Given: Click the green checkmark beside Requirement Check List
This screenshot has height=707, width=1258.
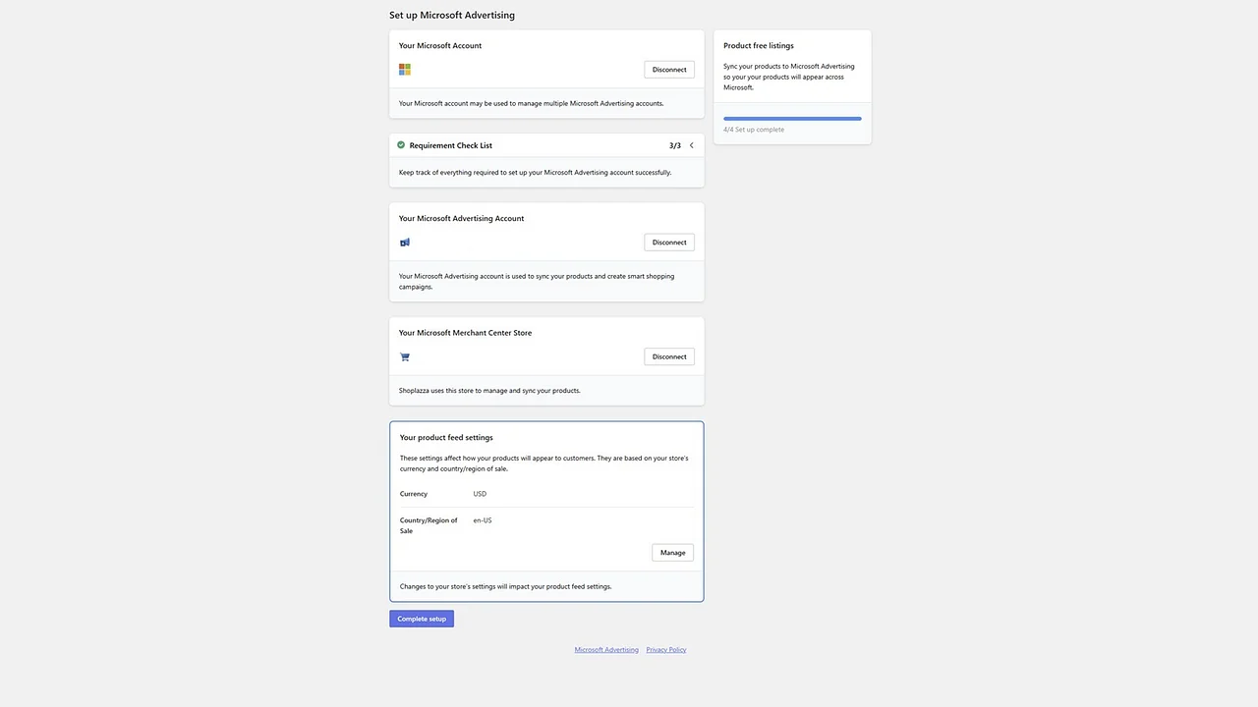Looking at the screenshot, I should pos(400,144).
